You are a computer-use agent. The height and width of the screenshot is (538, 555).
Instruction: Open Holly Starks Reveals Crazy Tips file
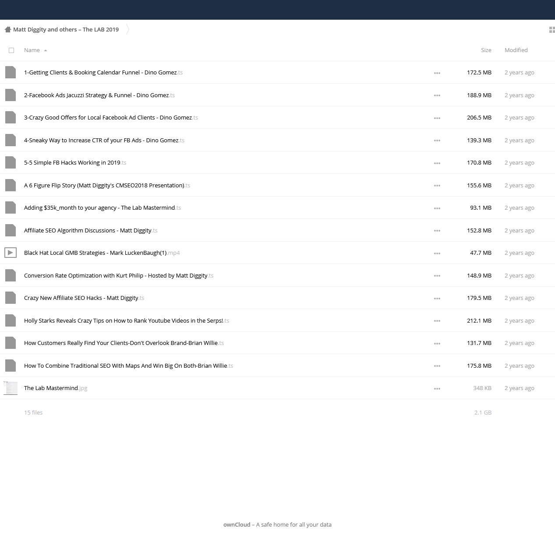127,320
